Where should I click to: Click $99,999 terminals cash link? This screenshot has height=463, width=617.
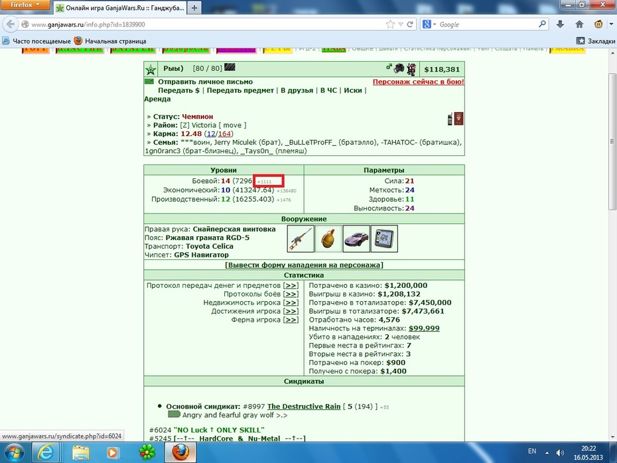(424, 328)
